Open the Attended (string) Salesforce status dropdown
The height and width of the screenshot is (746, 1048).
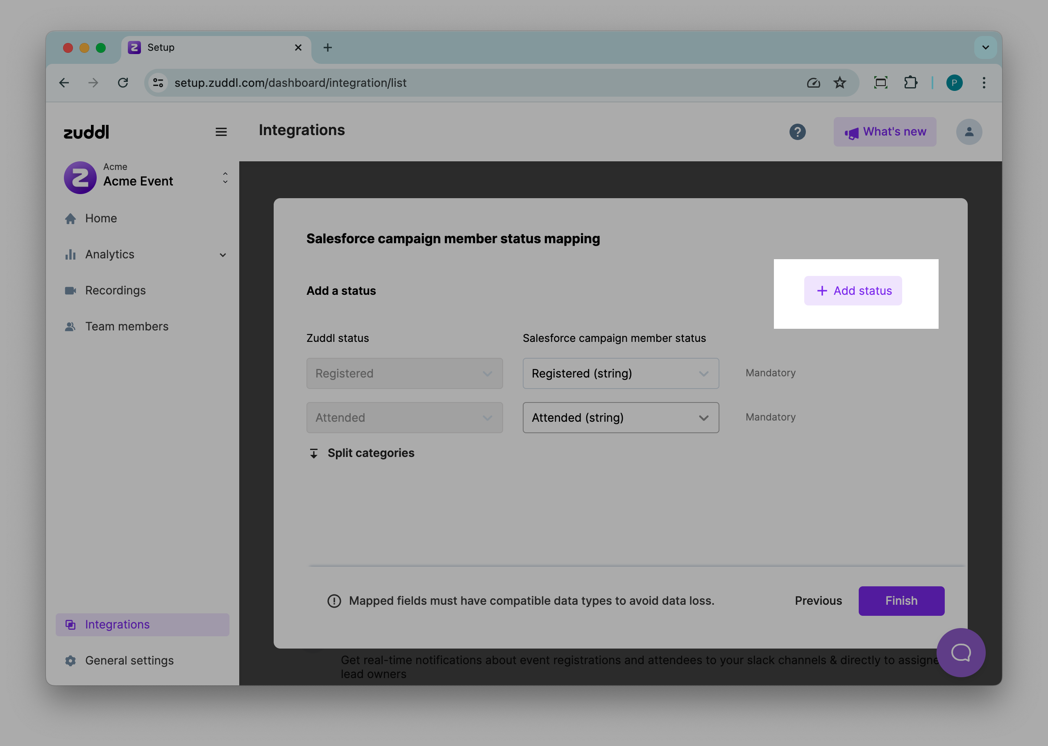pos(620,418)
